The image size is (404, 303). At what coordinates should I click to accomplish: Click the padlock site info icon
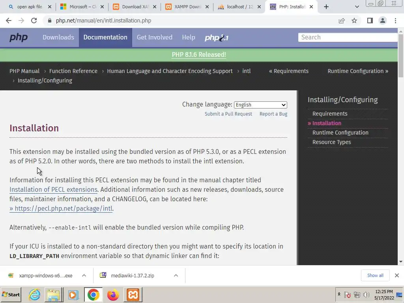50,21
